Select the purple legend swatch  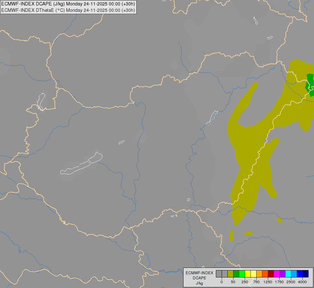click(x=282, y=274)
